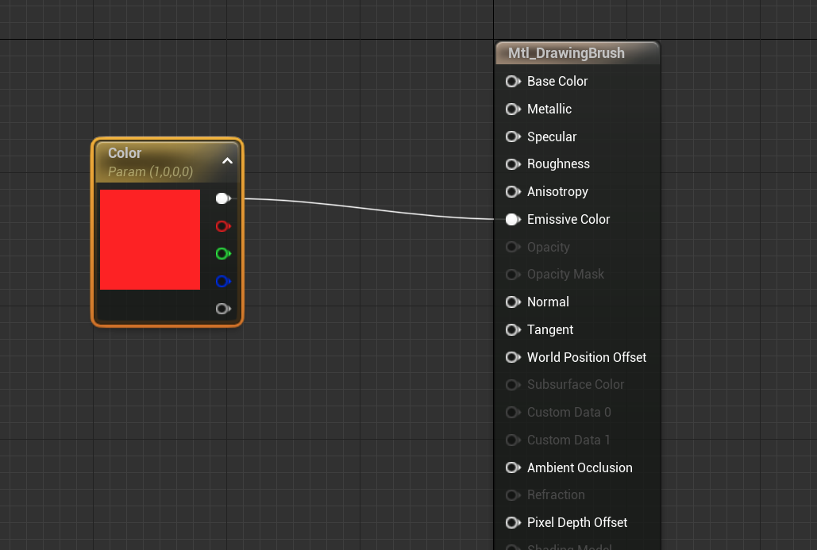Screen dimensions: 817x550
Task: Click the disabled Opacity pin
Action: 513,247
